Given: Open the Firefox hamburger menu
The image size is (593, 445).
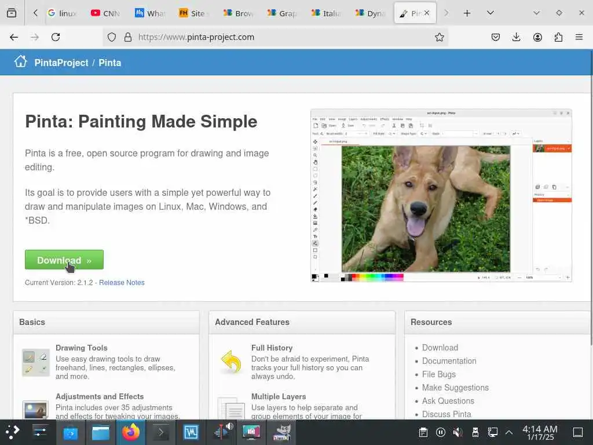Looking at the screenshot, I should tap(579, 37).
